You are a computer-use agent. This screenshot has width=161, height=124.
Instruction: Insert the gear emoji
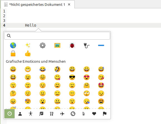(43, 45)
